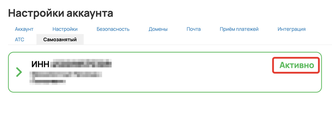Click the green Активно status label
Image resolution: width=332 pixels, height=119 pixels.
297,65
